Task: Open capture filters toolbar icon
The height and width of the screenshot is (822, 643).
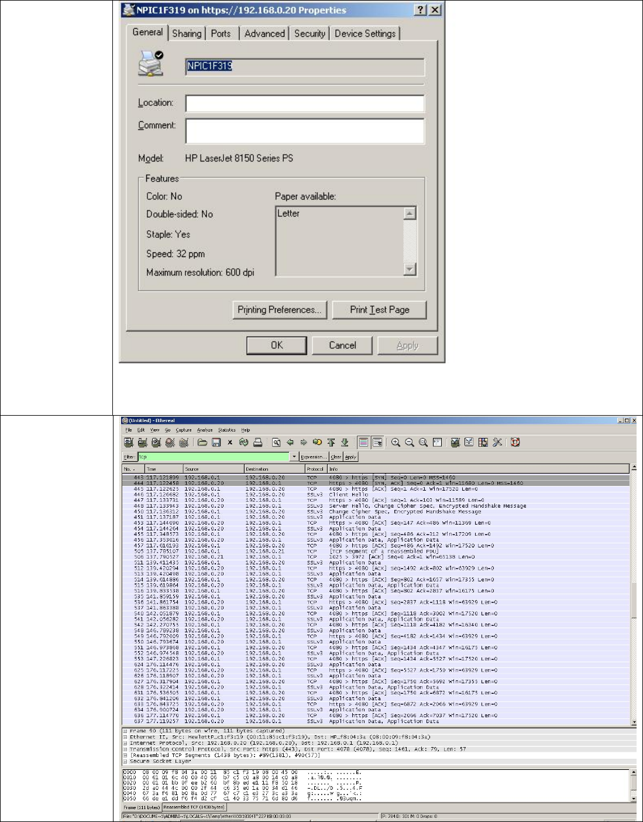Action: click(x=455, y=443)
